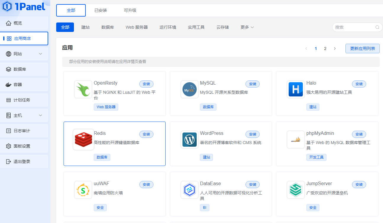Expand the 主机 sidebar submenu chevron

click(x=41, y=115)
